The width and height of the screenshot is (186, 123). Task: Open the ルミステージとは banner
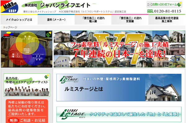(x=119, y=88)
